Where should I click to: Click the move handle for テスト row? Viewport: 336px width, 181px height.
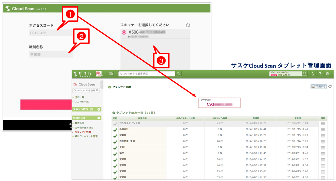tap(323, 147)
